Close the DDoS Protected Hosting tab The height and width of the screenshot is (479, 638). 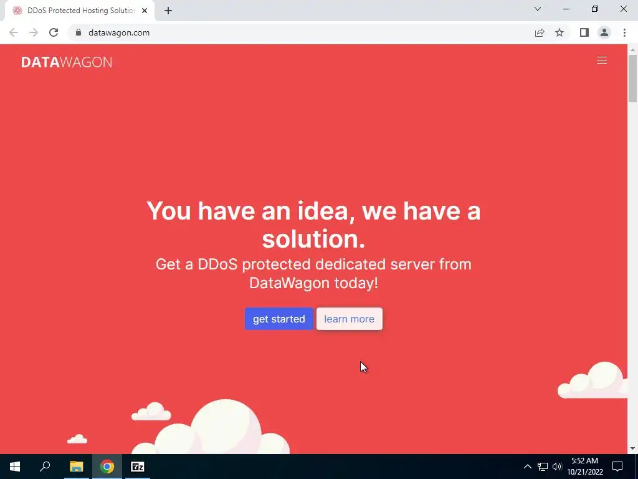145,11
